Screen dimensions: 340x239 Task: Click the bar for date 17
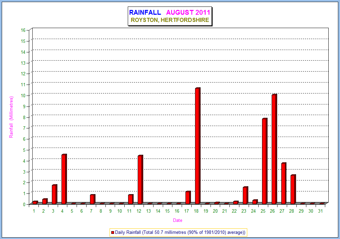click(x=188, y=198)
